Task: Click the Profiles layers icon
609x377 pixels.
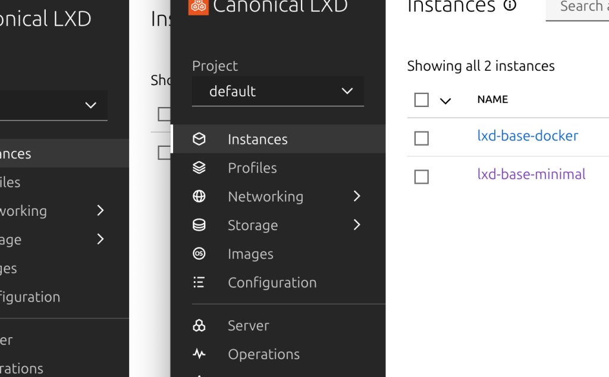Action: pyautogui.click(x=199, y=168)
